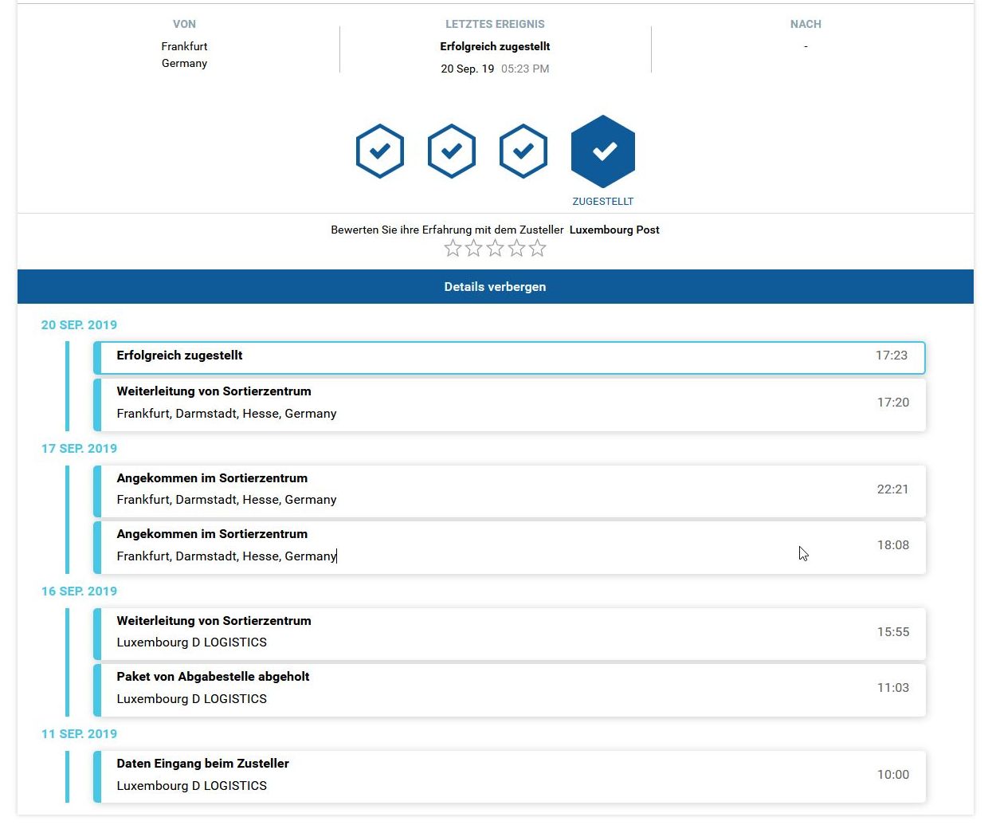This screenshot has height=829, width=992.
Task: Rate courier with the first star
Action: tap(453, 249)
